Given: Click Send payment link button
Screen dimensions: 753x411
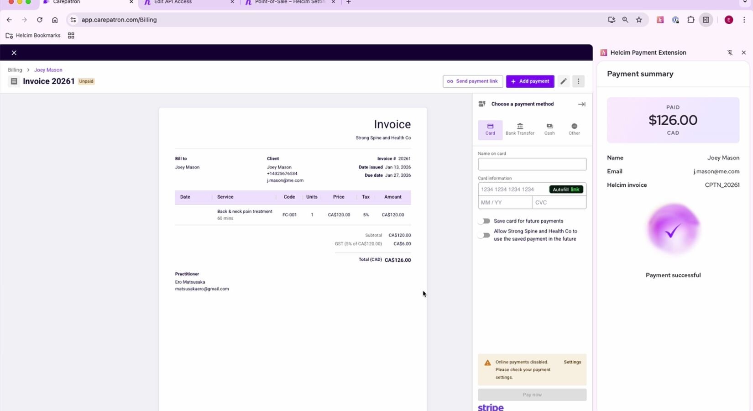Looking at the screenshot, I should 472,81.
